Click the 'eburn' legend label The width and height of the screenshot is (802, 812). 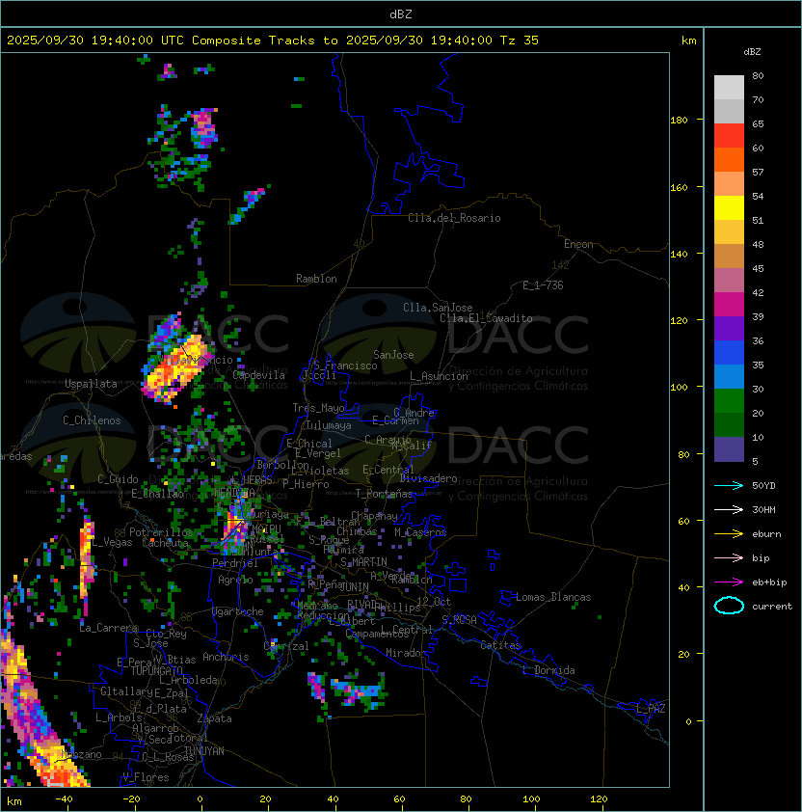[x=766, y=534]
